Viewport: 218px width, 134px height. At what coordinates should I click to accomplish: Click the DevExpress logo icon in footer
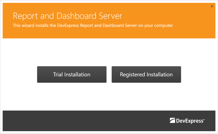(172, 120)
